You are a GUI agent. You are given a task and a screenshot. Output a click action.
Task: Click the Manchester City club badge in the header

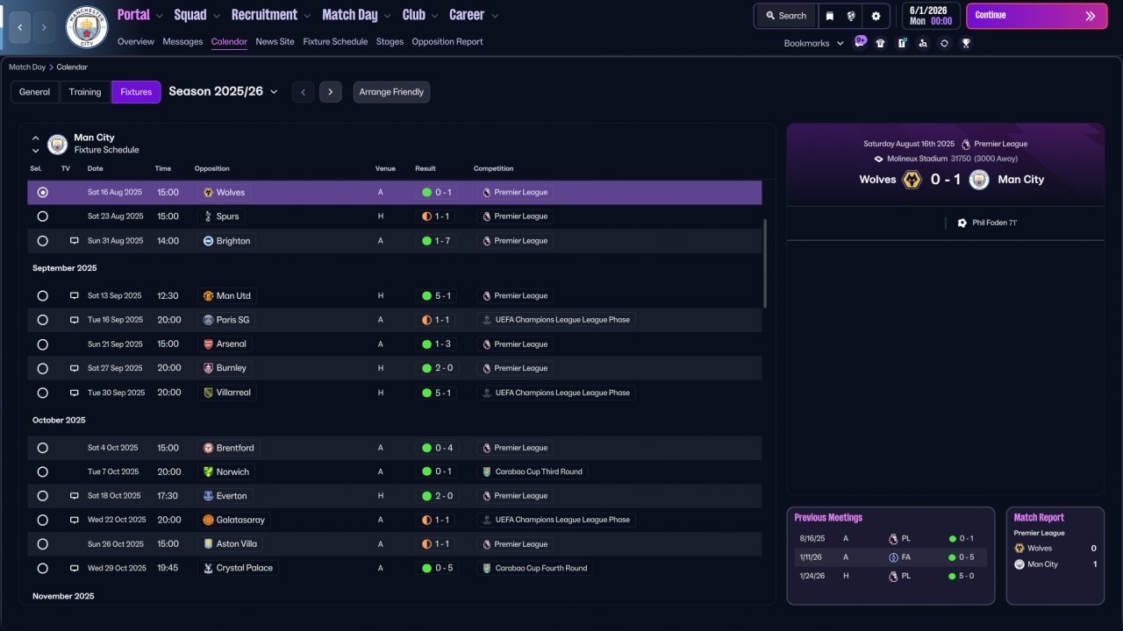87,27
